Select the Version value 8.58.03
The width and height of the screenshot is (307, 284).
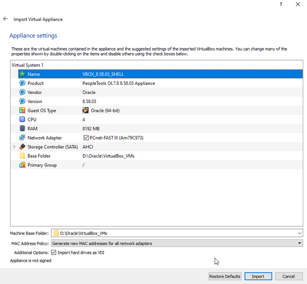tap(89, 101)
